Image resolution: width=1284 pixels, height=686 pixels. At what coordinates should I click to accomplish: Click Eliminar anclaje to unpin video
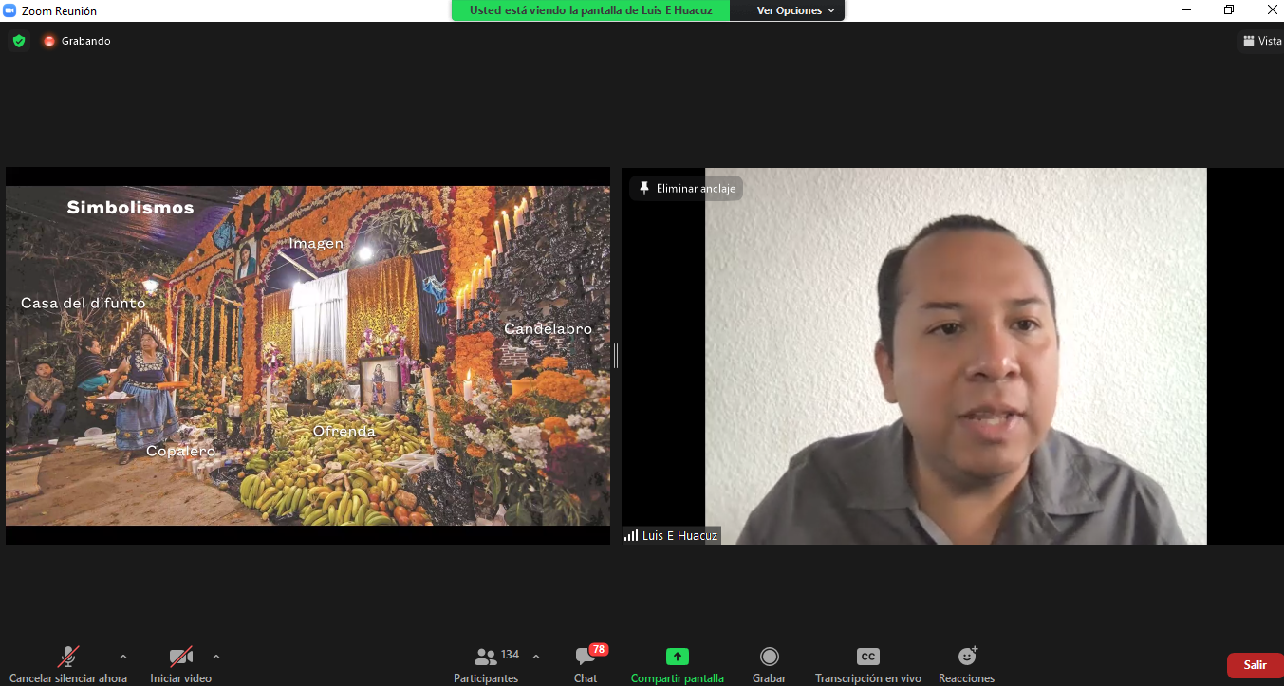tap(686, 189)
